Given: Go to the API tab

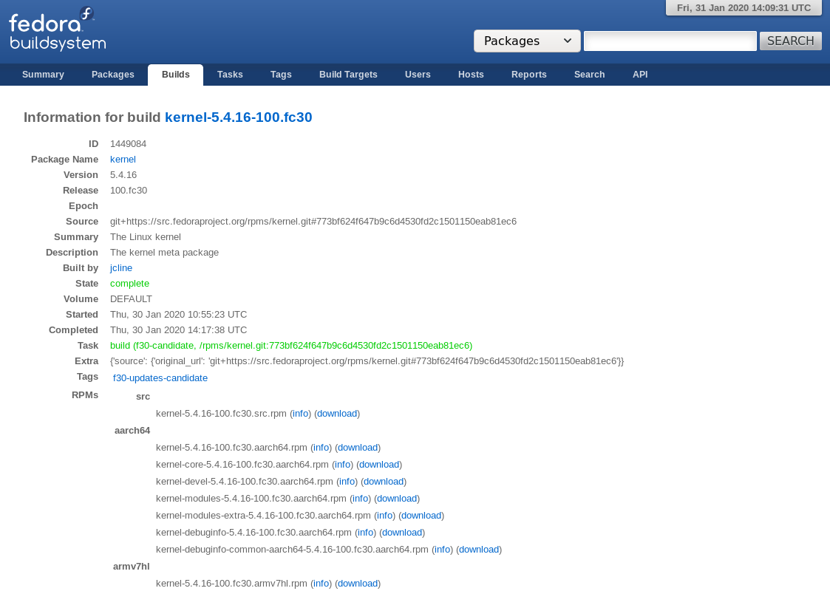Looking at the screenshot, I should click(x=640, y=75).
